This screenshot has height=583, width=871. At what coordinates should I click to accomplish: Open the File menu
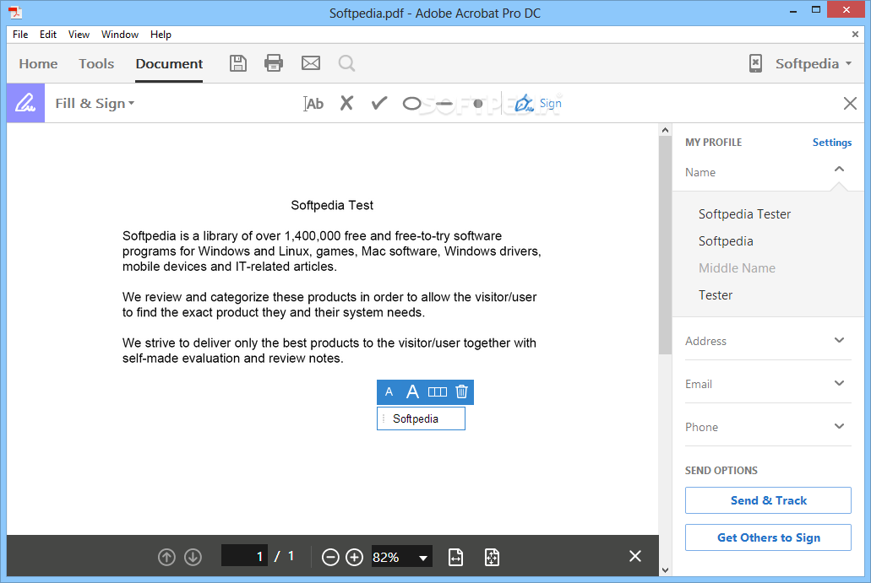click(20, 35)
